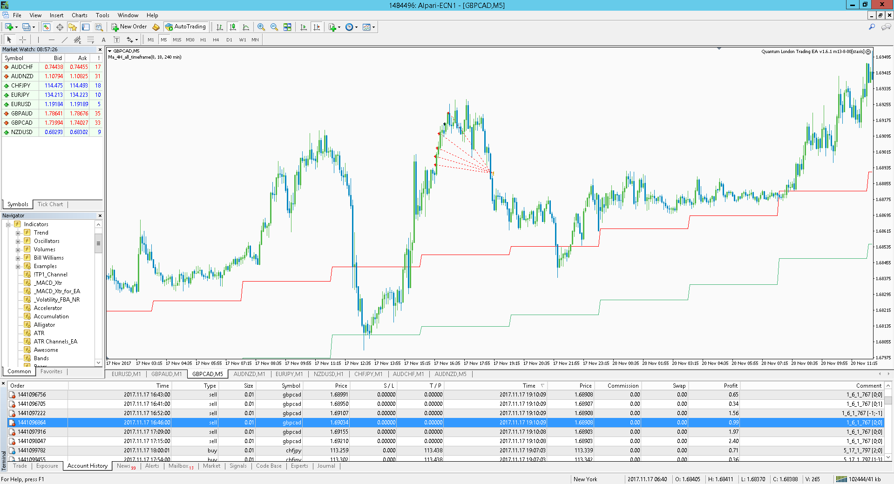The height and width of the screenshot is (484, 894).
Task: Switch chart to candlesticks icon
Action: (x=233, y=27)
